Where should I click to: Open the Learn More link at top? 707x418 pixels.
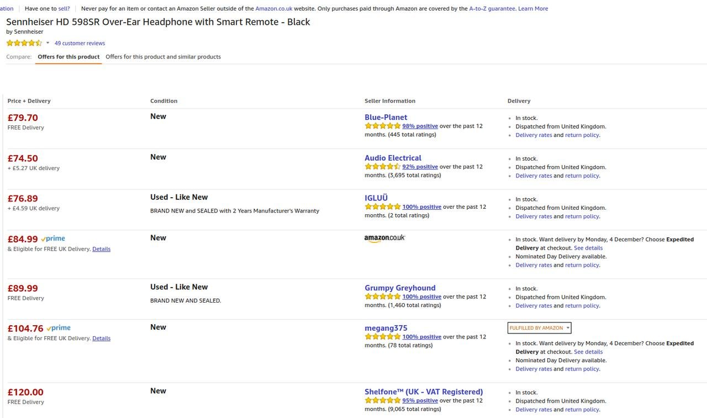(x=533, y=9)
